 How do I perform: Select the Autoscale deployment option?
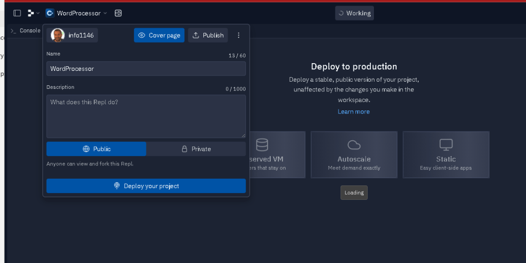tap(354, 155)
